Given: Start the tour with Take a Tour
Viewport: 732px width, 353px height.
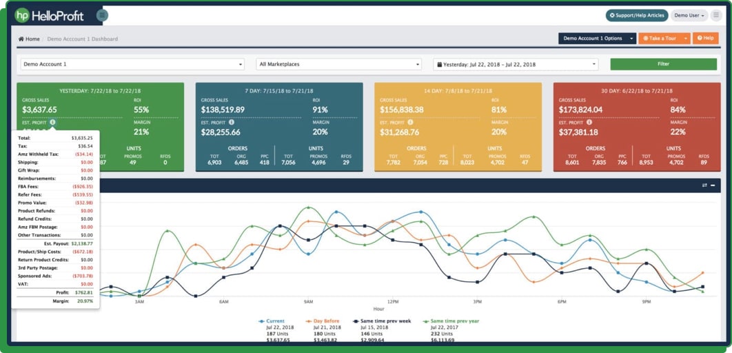Looking at the screenshot, I should 660,39.
